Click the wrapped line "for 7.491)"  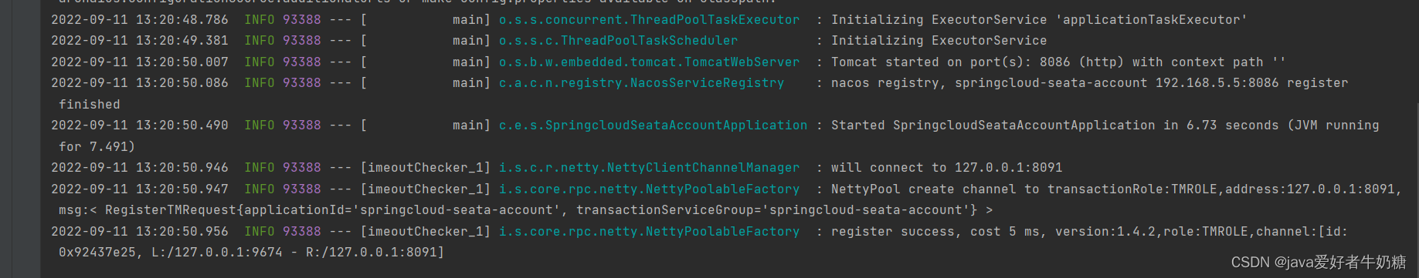pos(97,147)
